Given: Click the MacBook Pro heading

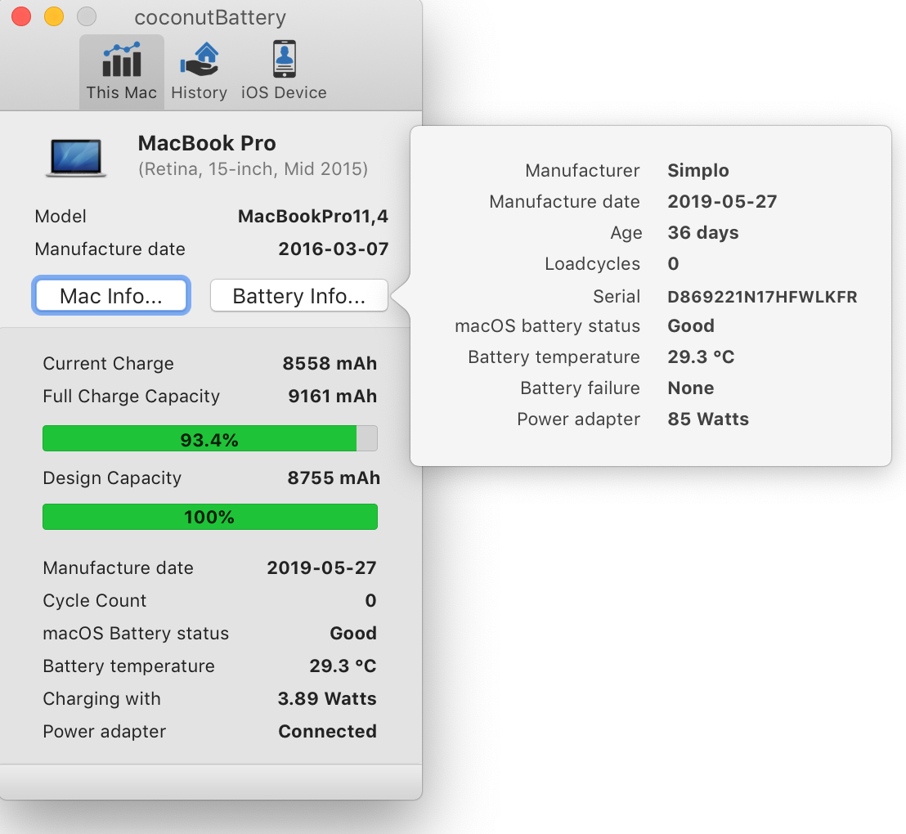Looking at the screenshot, I should [207, 143].
